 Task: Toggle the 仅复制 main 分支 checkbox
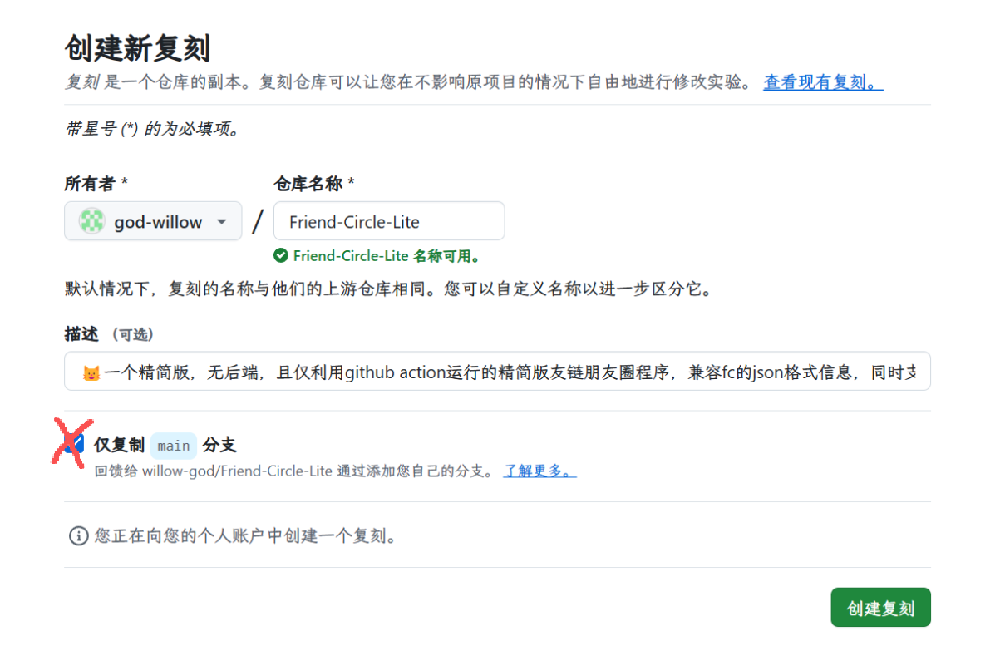click(74, 444)
